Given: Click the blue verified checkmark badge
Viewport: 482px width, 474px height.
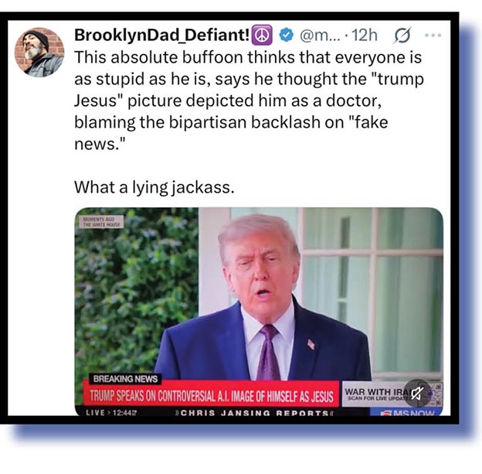Looking at the screenshot, I should [x=286, y=35].
